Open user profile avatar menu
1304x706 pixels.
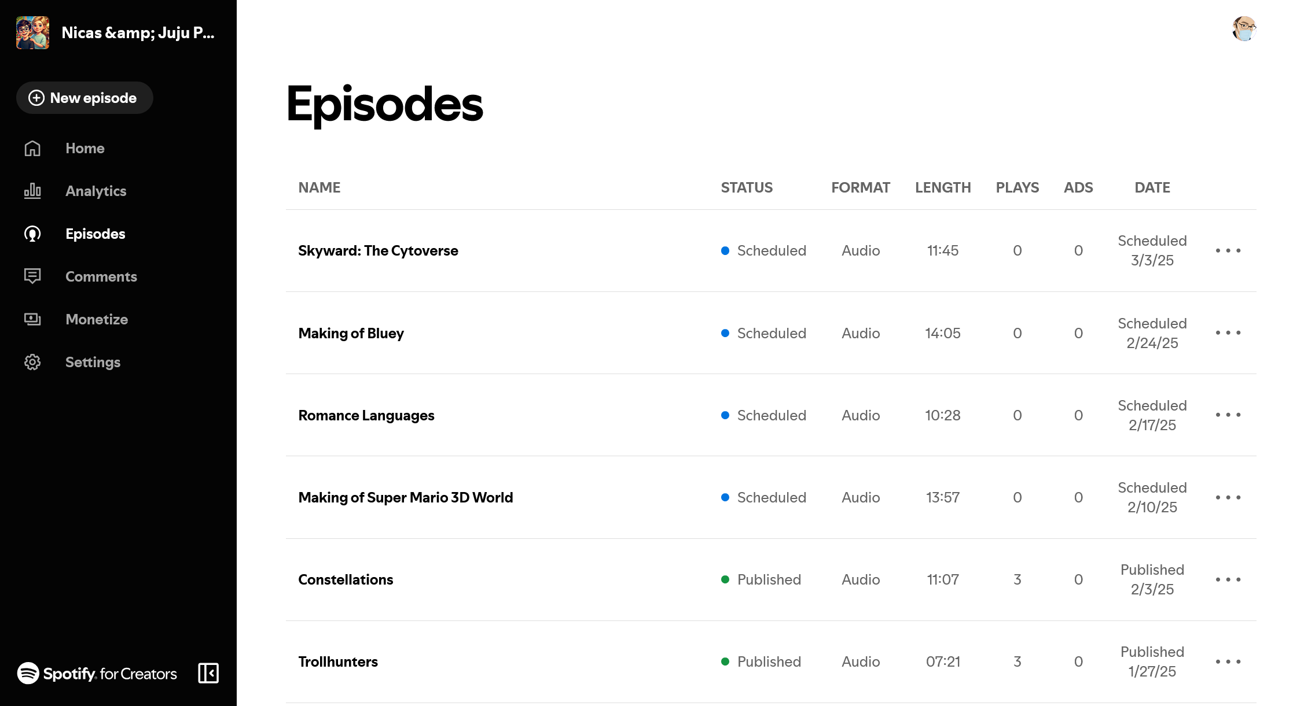tap(1244, 29)
